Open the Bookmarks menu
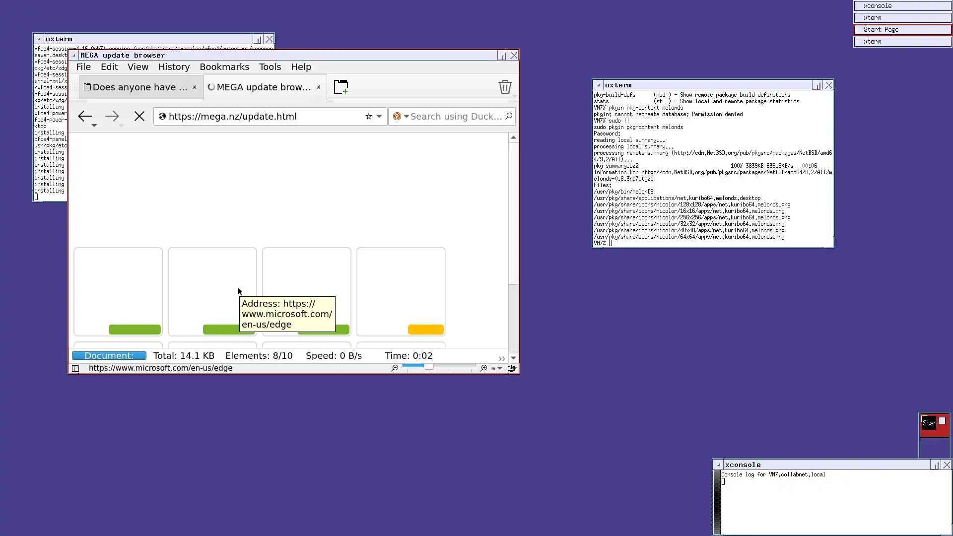The height and width of the screenshot is (536, 953). pos(224,67)
